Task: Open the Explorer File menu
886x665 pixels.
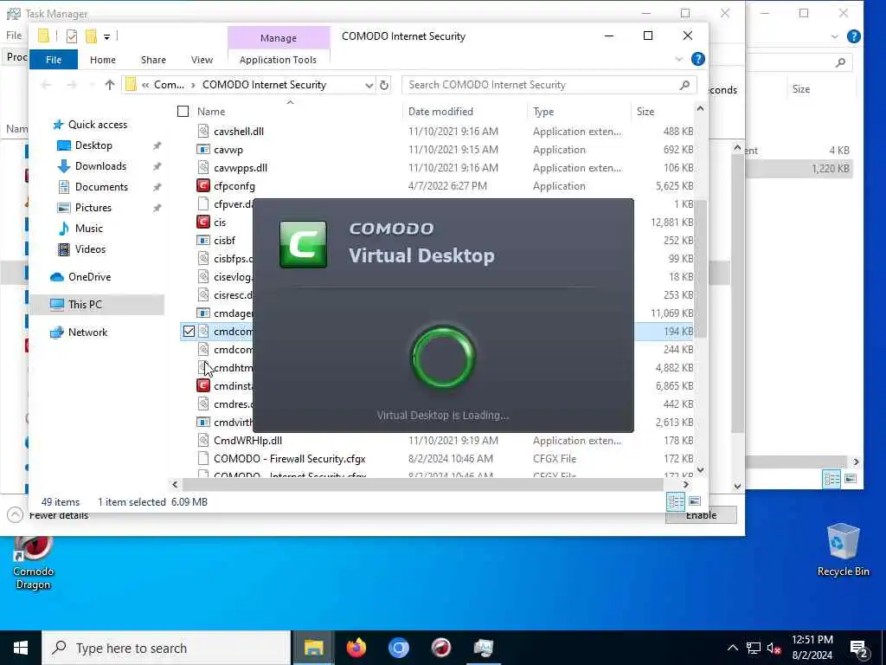Action: (x=54, y=60)
